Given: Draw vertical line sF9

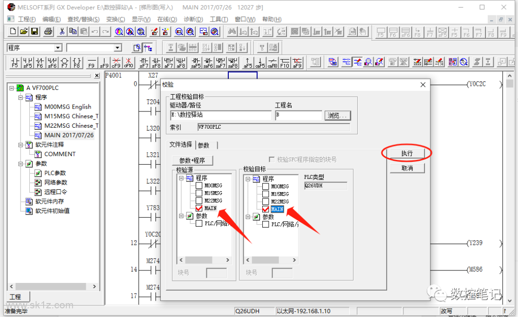Looking at the screenshot, I should click(104, 62).
